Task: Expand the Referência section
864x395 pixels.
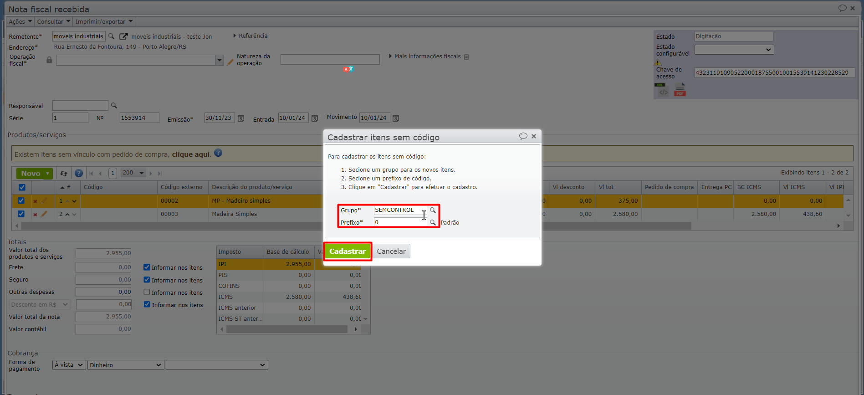Action: point(251,36)
